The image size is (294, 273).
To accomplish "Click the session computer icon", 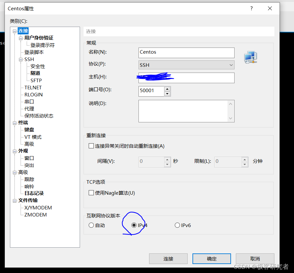I will coord(251,57).
